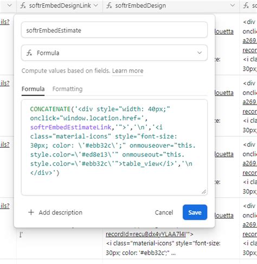The width and height of the screenshot is (257, 264).
Task: Select the Formula tab
Action: coord(33,89)
